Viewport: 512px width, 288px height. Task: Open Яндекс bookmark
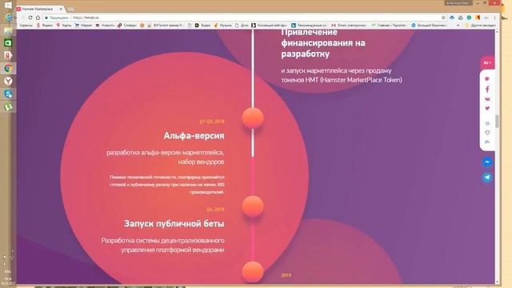pos(45,25)
